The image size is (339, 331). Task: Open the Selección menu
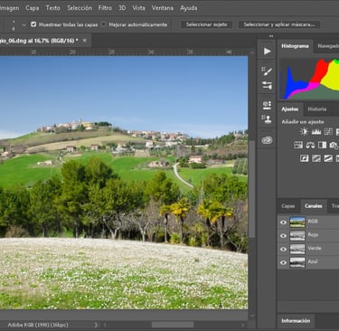click(80, 8)
